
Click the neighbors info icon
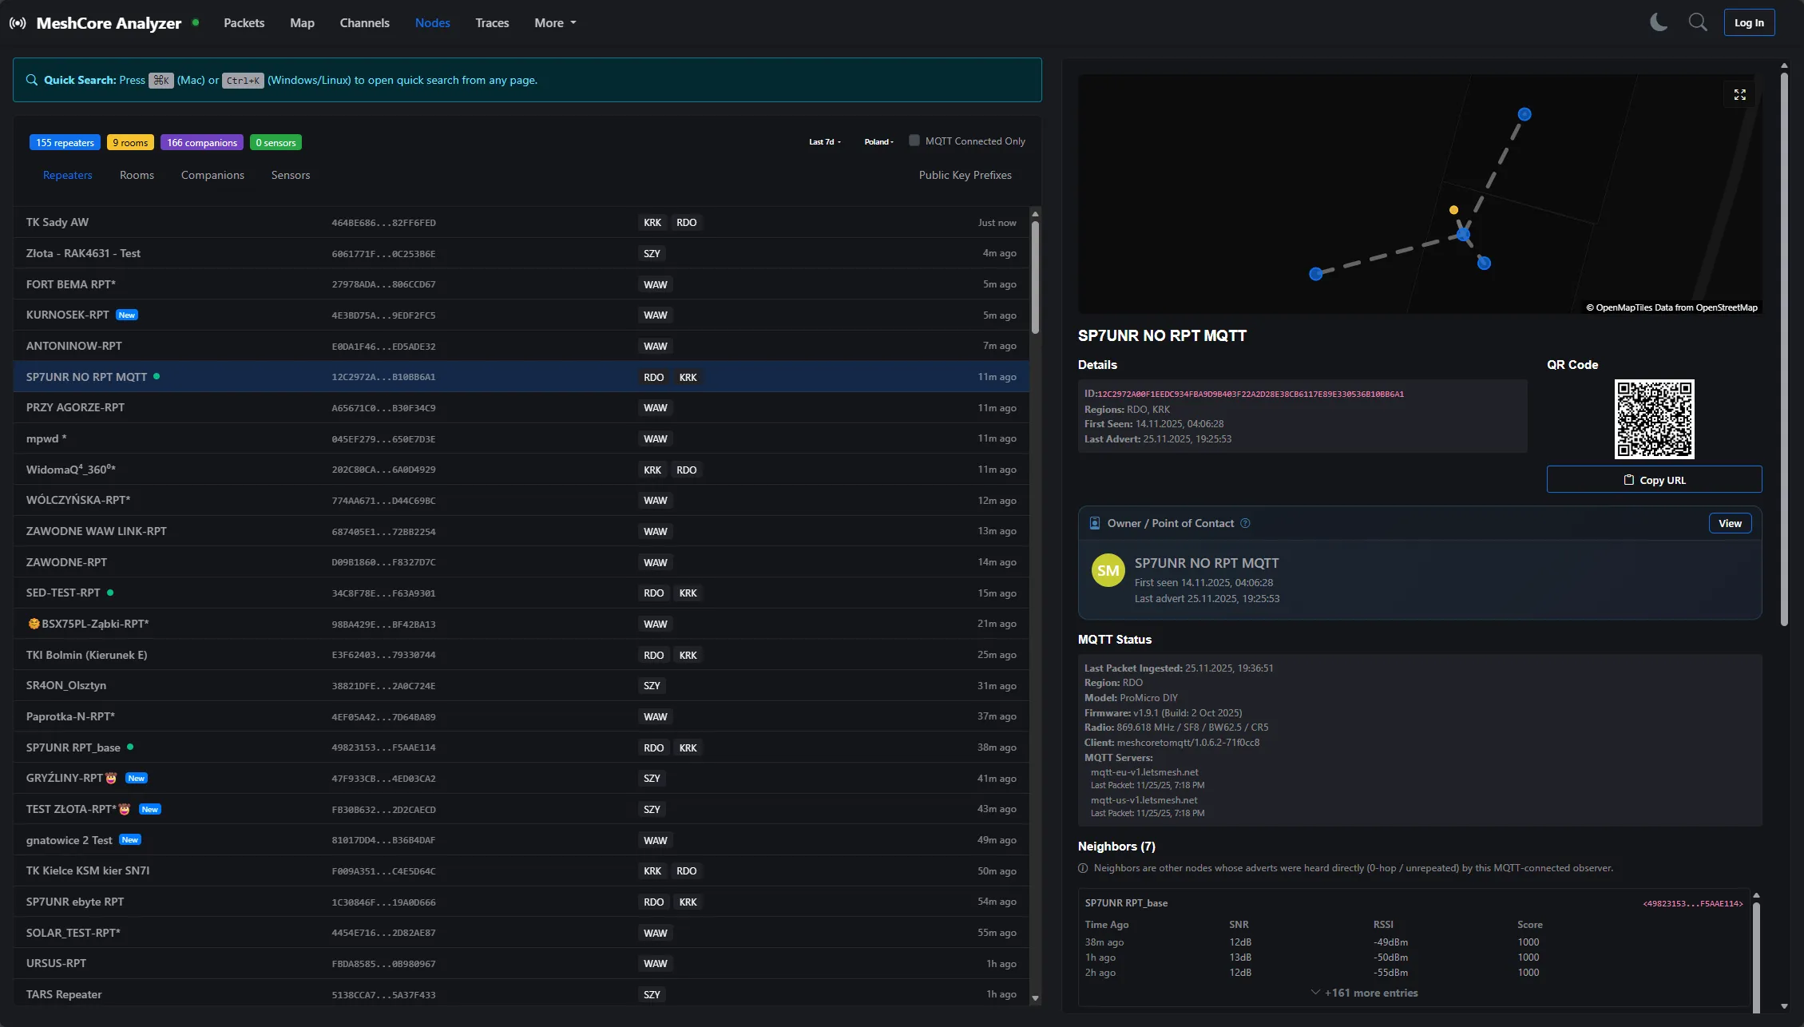pos(1083,869)
